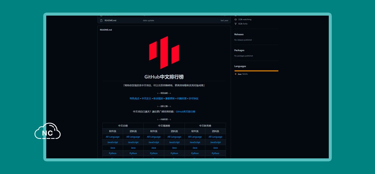The image size is (375, 174).
Task: Open All Language under 中文增速榜 软件类
Action: point(154,137)
